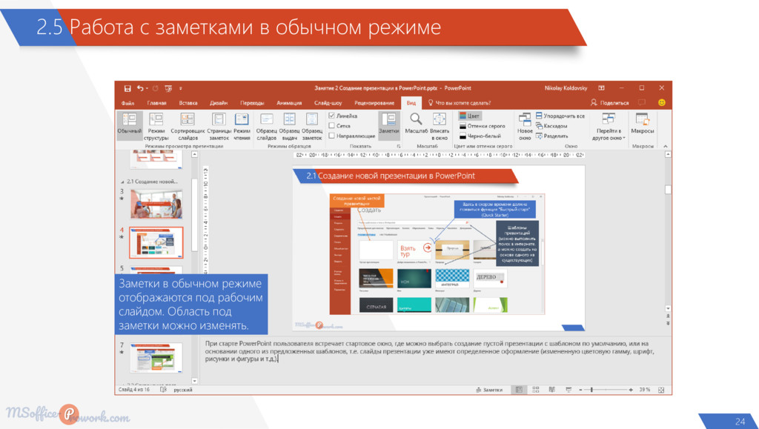
Task: Select slide 7 thumbnail
Action: 156,358
